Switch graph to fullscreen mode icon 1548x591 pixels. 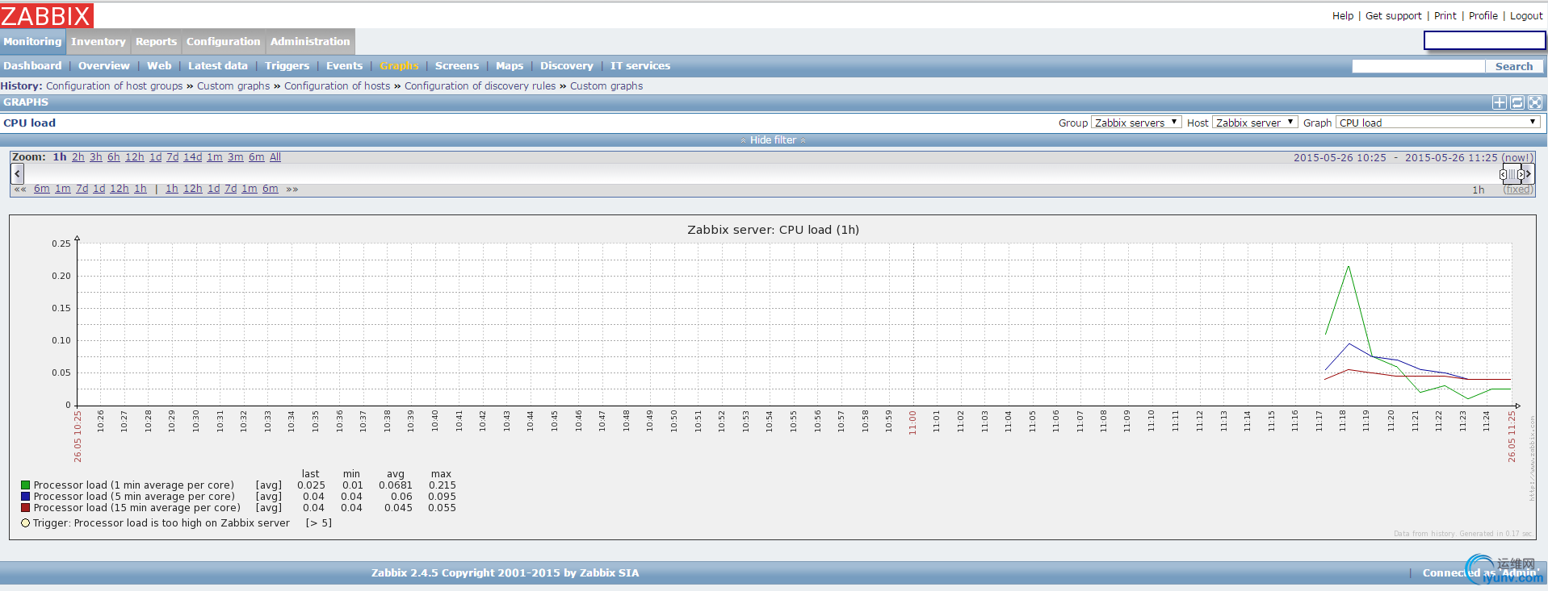point(1535,102)
